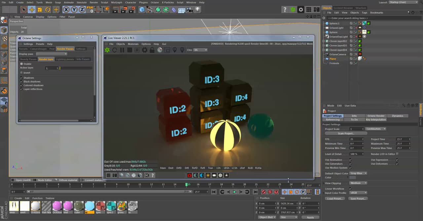The width and height of the screenshot is (423, 221).
Task: Open Layout Startup (User) dropdown
Action: pyautogui.click(x=403, y=2)
